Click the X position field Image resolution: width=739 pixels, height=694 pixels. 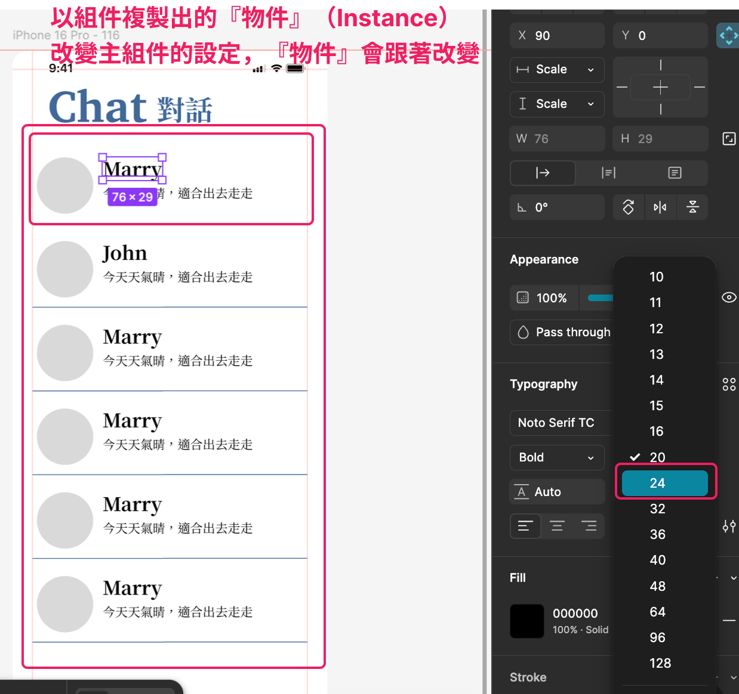coord(557,36)
